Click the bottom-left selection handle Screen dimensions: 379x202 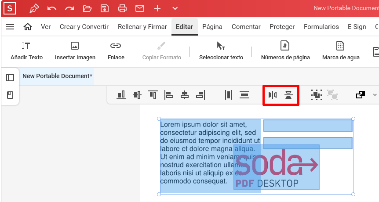point(159,194)
